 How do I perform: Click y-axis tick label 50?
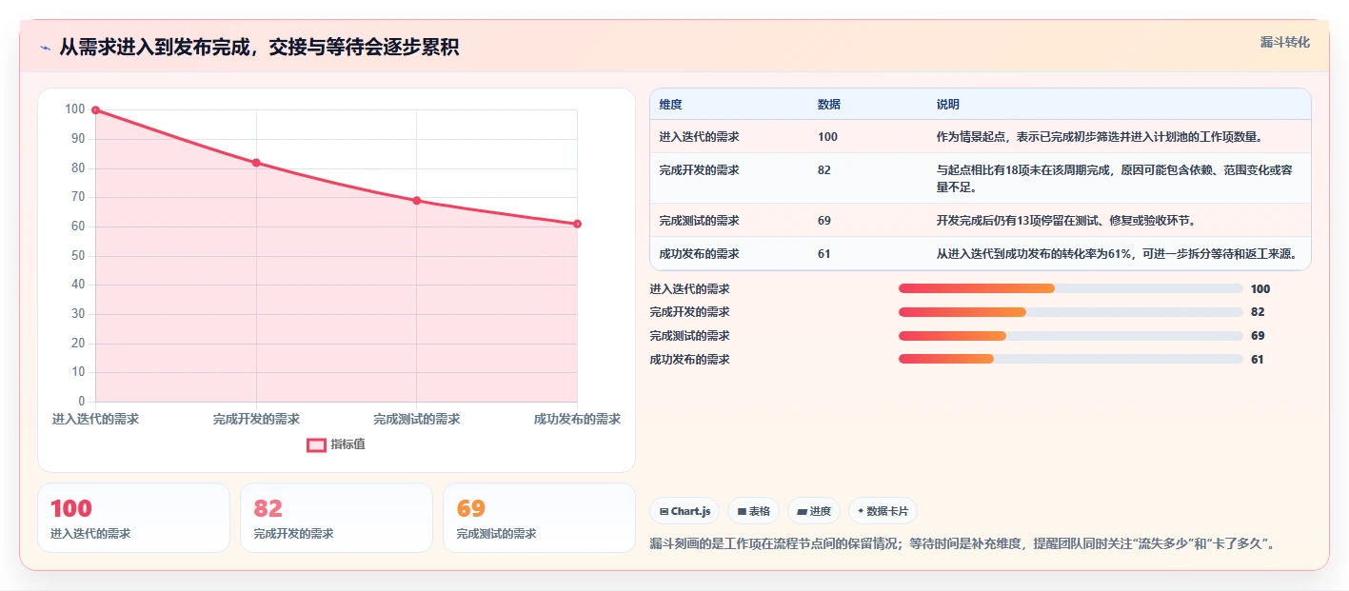click(x=78, y=256)
